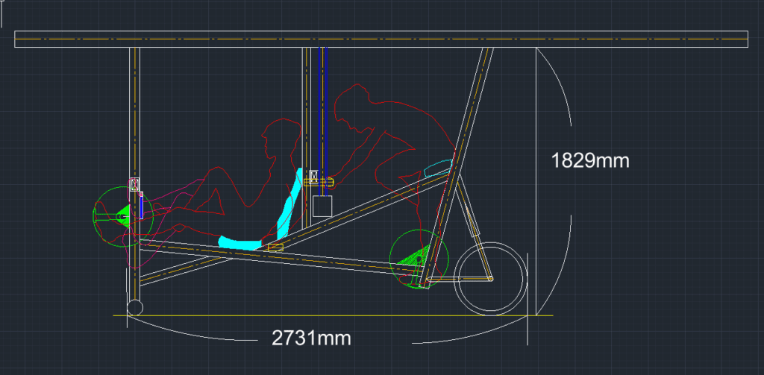Viewport: 764px width, 375px height.
Task: Select the 2731mm length dimension text
Action: (x=310, y=338)
